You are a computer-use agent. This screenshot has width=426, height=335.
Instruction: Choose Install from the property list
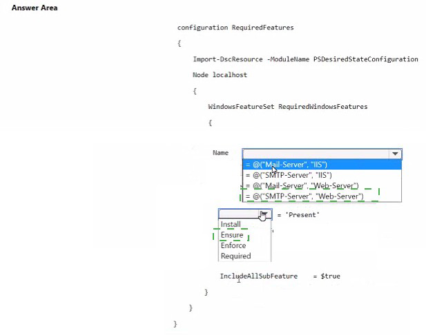pos(231,225)
